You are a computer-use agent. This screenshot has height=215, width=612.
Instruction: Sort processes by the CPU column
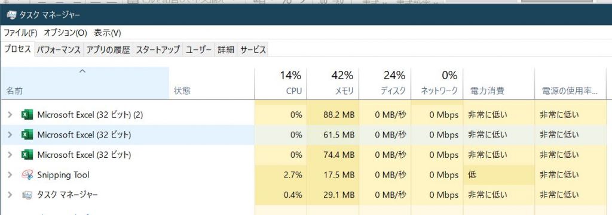pos(281,83)
